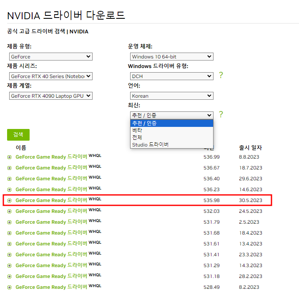Click version number 531.41

211,255
